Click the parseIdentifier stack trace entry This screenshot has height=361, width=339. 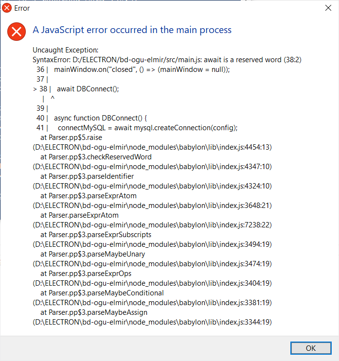tap(87, 176)
